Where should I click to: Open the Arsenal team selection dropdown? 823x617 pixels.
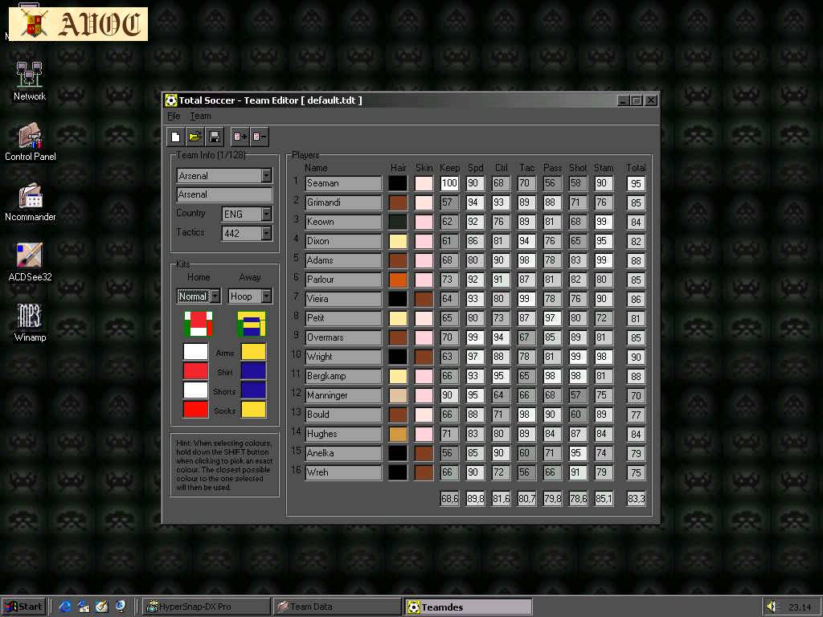(267, 175)
